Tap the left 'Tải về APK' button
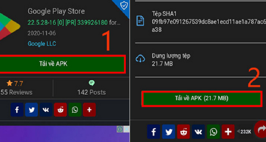Image resolution: width=266 pixels, height=142 pixels. (62, 64)
